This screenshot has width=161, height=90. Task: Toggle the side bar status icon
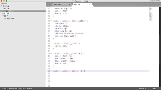[x=2, y=89]
